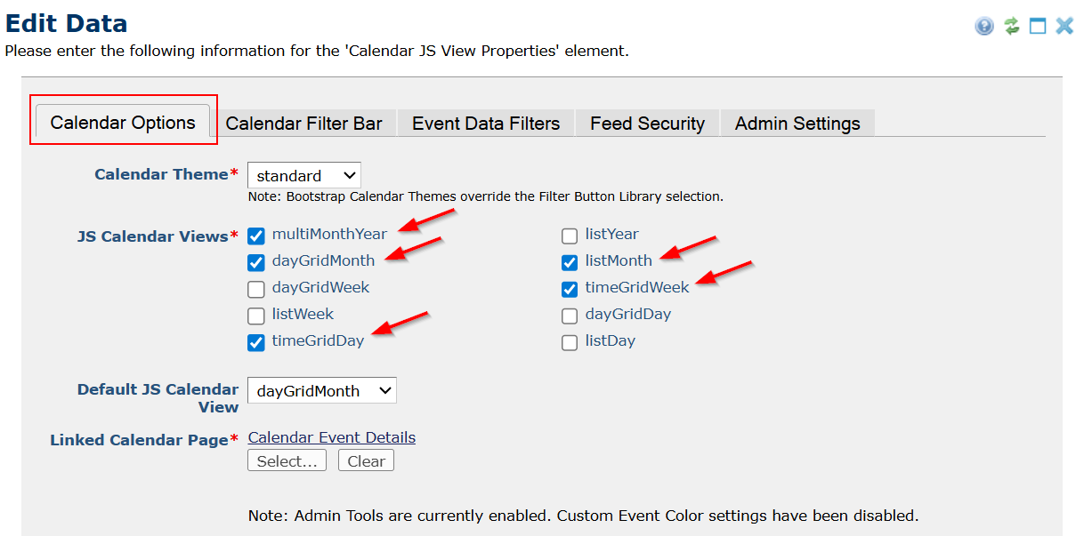
Task: Select the Admin Settings tab
Action: [x=797, y=124]
